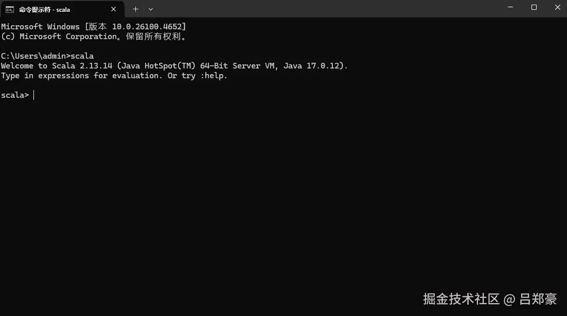This screenshot has width=567, height=316.
Task: Maximize the terminal window
Action: point(534,8)
